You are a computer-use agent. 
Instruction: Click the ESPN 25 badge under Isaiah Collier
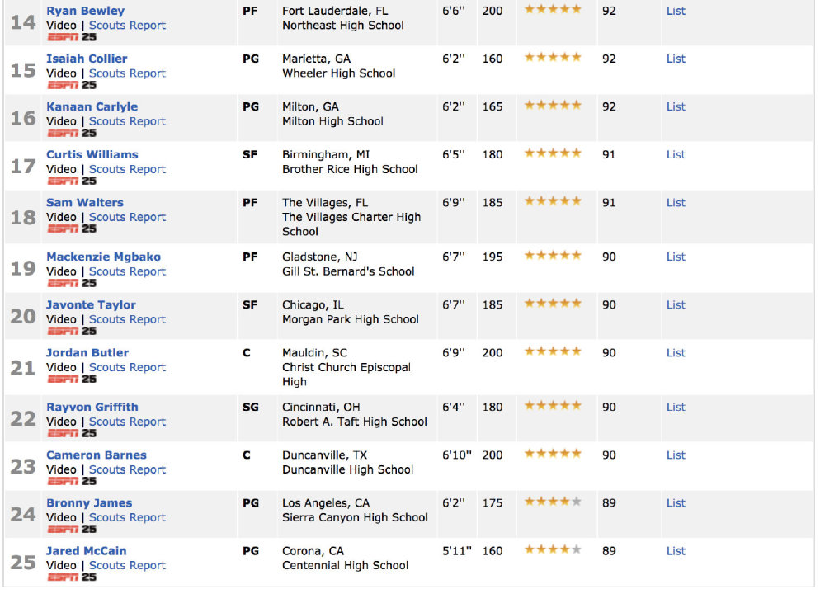pyautogui.click(x=72, y=85)
